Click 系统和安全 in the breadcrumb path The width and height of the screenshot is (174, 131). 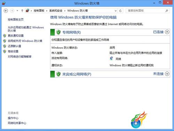(56, 11)
